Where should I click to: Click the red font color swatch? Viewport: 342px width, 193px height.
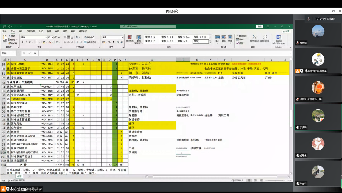(x=49, y=42)
